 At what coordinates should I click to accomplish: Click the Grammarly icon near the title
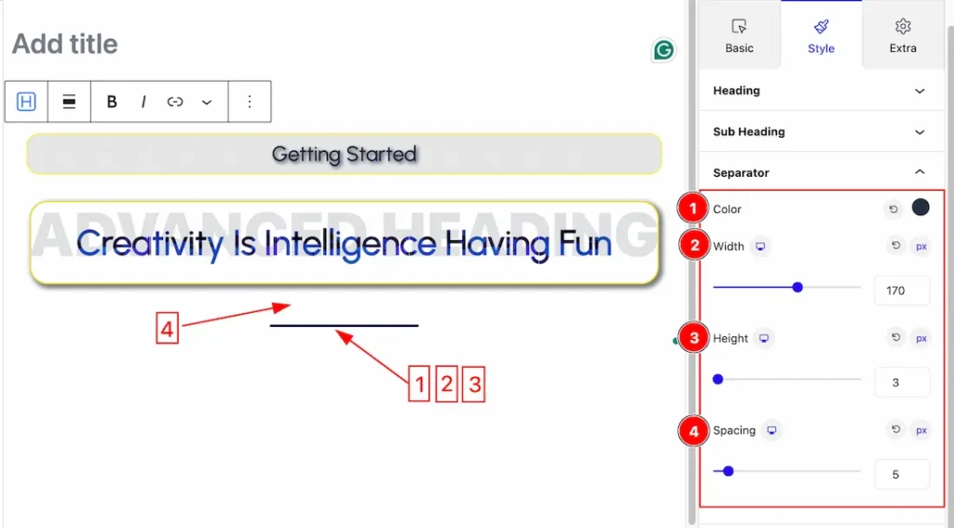[x=663, y=50]
